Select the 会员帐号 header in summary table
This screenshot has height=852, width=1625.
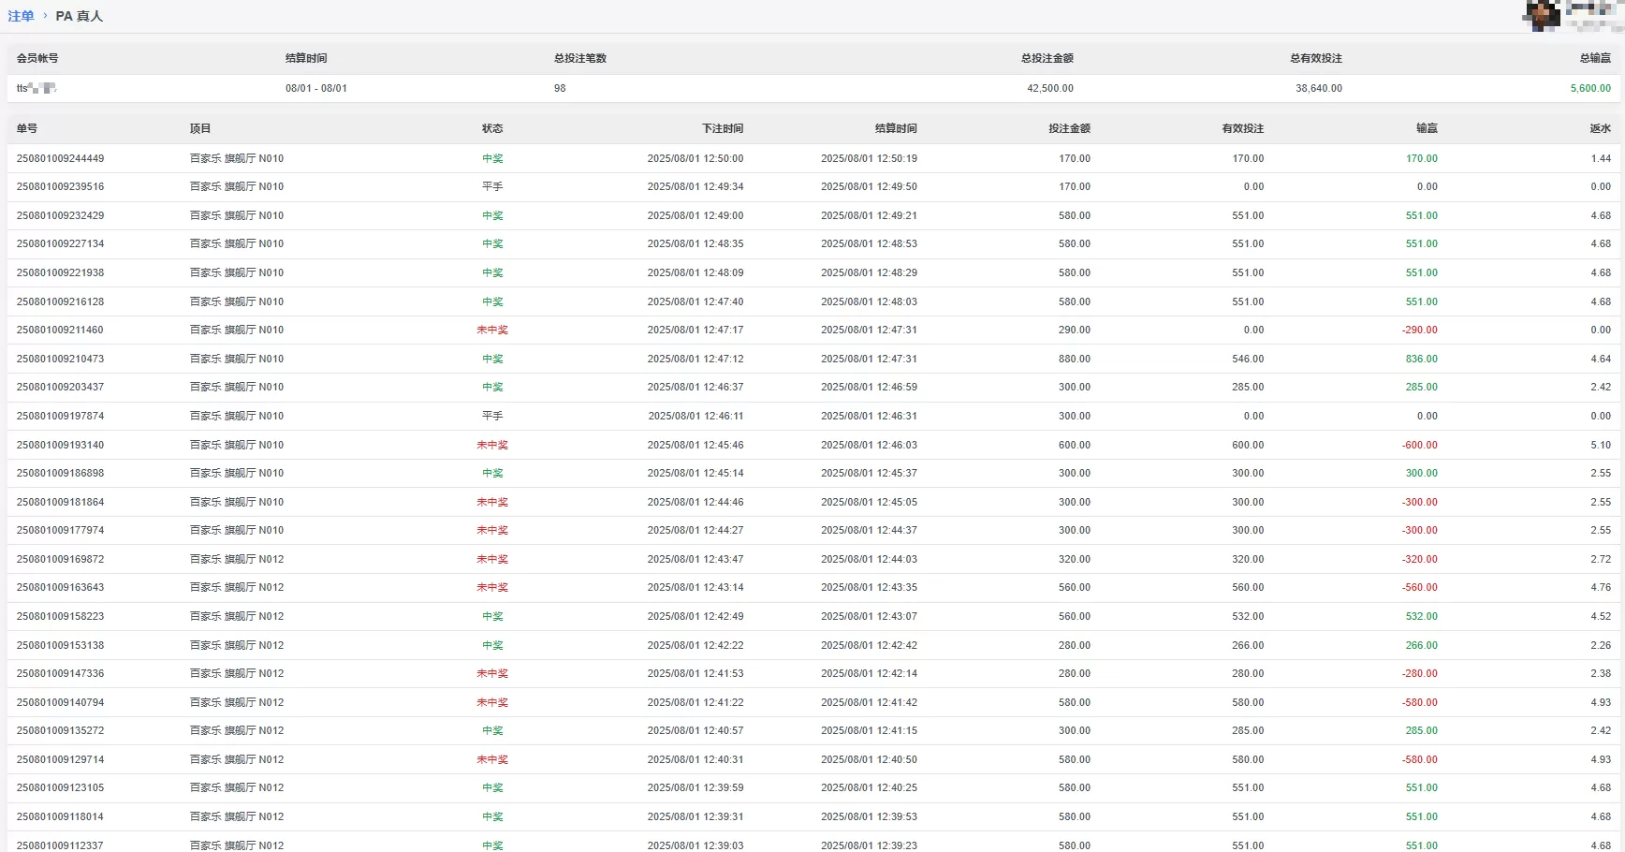(37, 58)
